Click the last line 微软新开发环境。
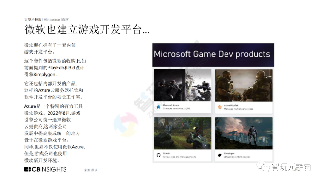322x181 pixels. [x=42, y=160]
